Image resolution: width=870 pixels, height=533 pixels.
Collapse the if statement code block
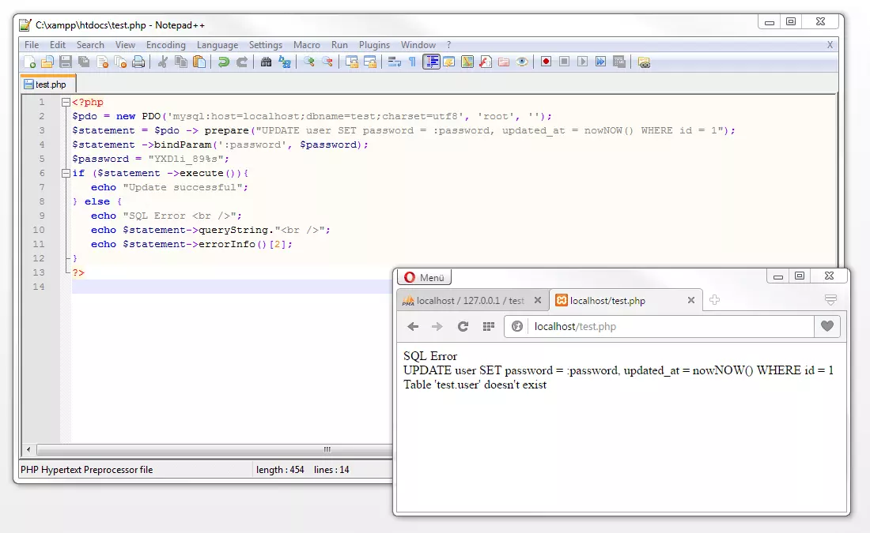(x=66, y=172)
